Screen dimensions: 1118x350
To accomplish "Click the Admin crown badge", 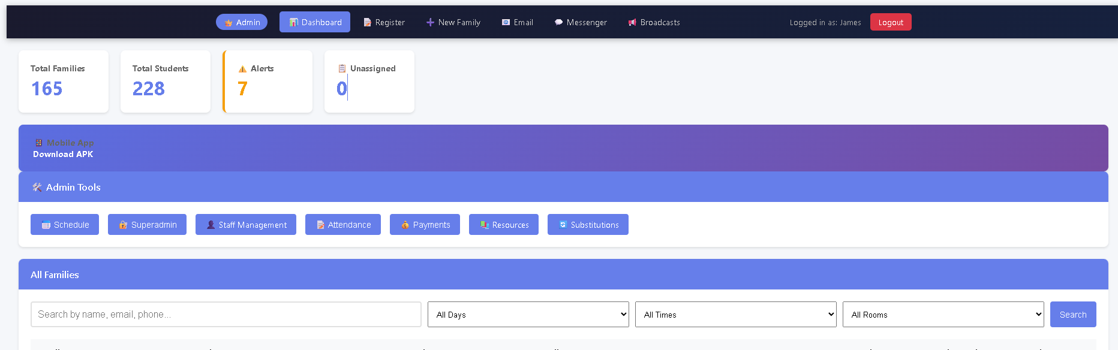I will coord(242,22).
